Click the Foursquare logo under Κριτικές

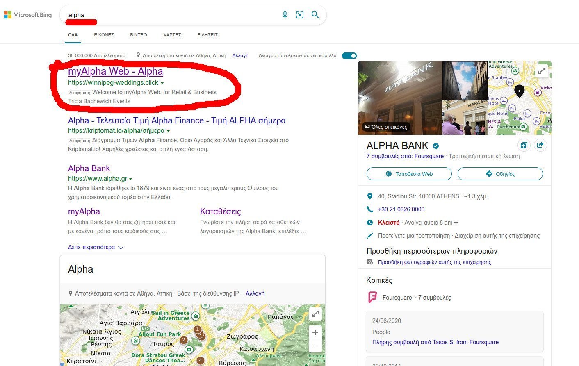(x=372, y=297)
